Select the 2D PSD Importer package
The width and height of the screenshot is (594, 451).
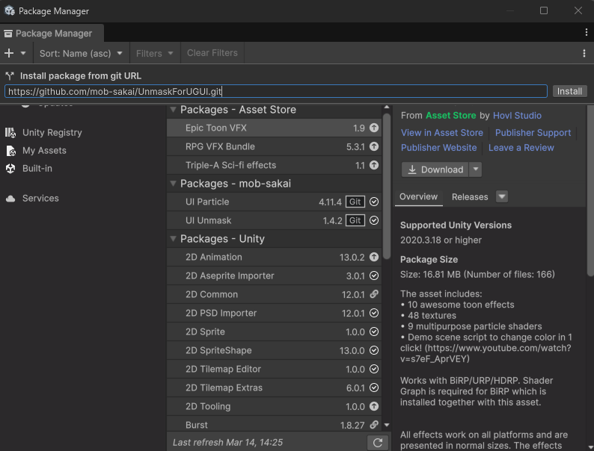pos(274,313)
